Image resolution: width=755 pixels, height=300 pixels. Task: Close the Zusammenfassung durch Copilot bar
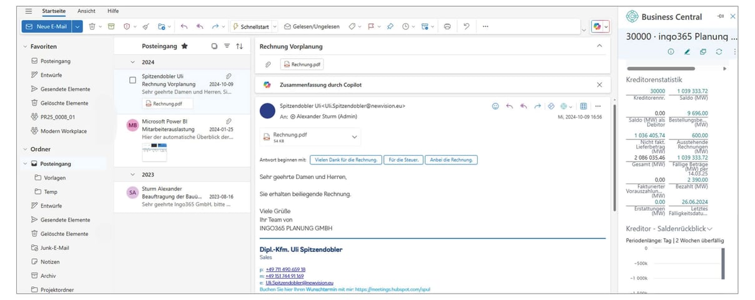(x=600, y=84)
